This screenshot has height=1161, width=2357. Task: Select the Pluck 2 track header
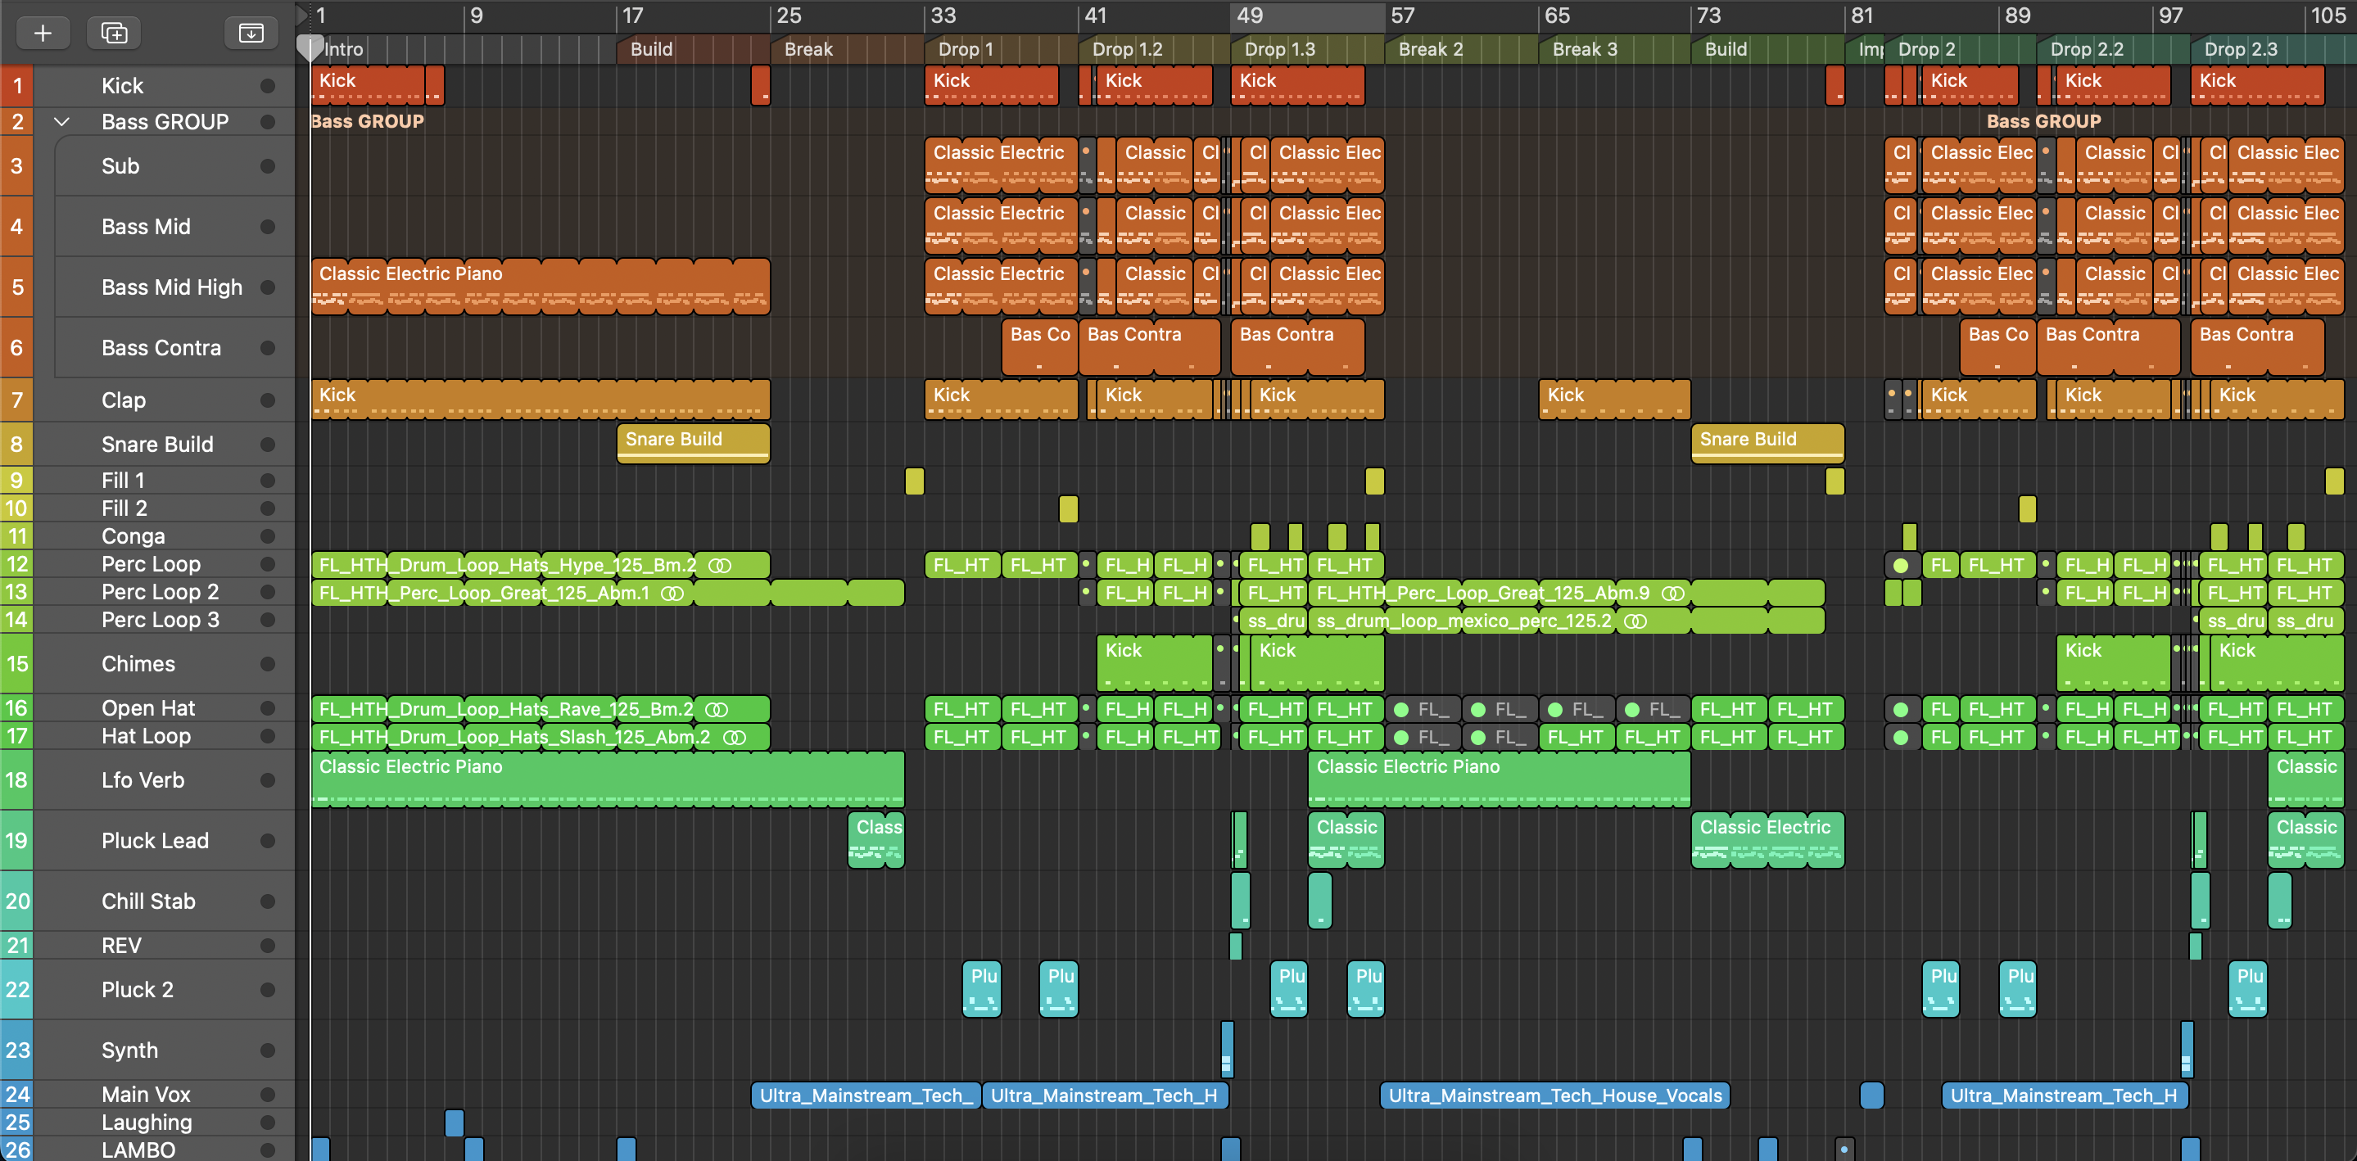(x=165, y=990)
